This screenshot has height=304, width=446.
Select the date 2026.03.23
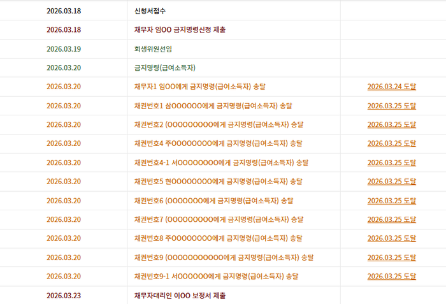64,296
